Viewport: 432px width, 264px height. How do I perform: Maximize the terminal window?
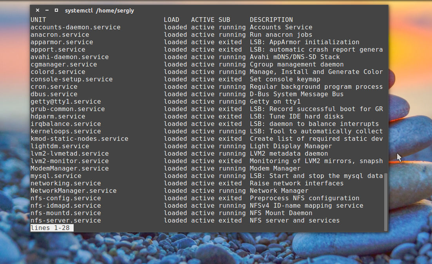coord(56,11)
